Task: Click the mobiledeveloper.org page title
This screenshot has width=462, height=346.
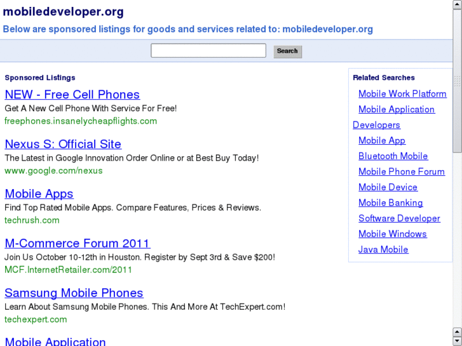Action: point(63,12)
